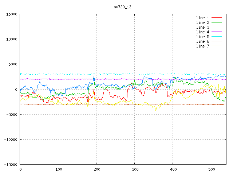This screenshot has width=233, height=174.
Task: Click the 100 x-axis tick label
Action: (x=58, y=169)
